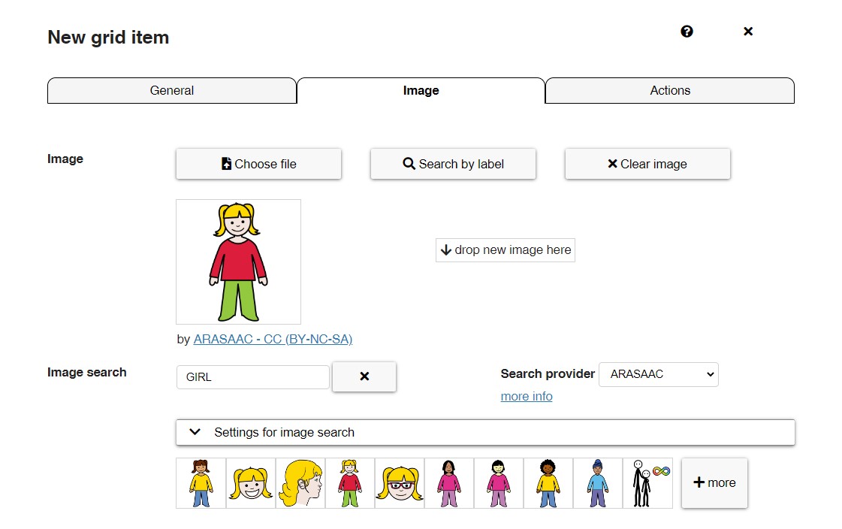Select the blonde girl in red shirt pictogram
Screen dimensions: 842x529
[x=349, y=482]
